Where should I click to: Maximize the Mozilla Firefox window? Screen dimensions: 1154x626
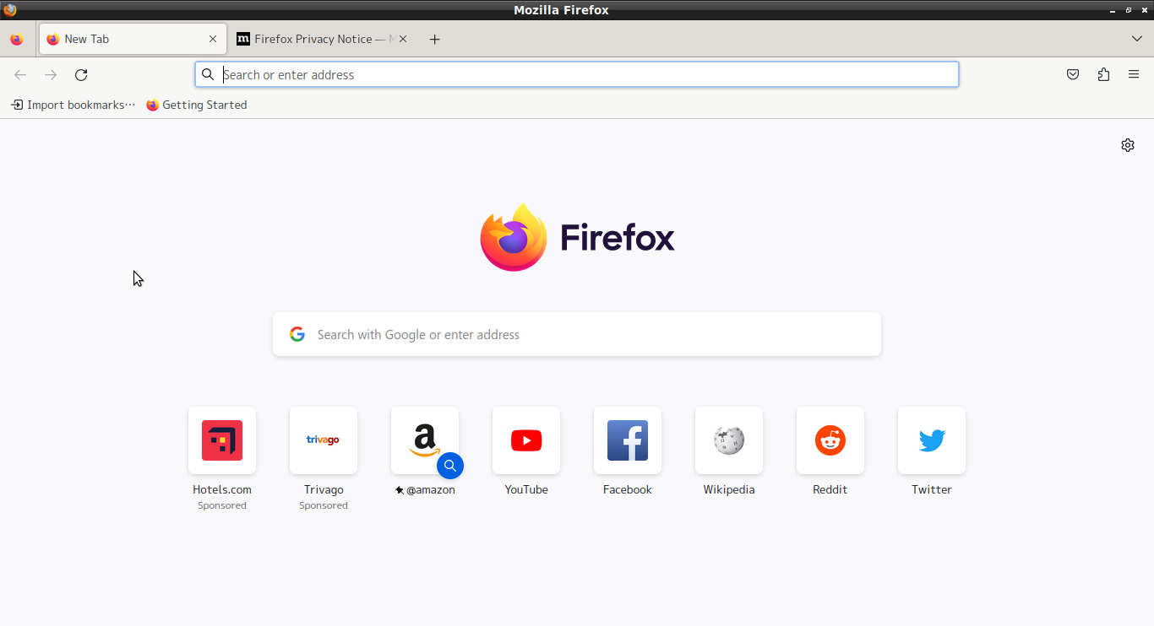(1129, 10)
